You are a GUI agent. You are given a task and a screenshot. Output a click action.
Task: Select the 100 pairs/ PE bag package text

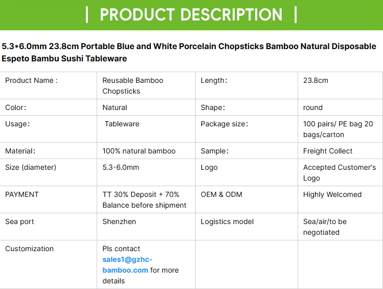[x=338, y=129]
